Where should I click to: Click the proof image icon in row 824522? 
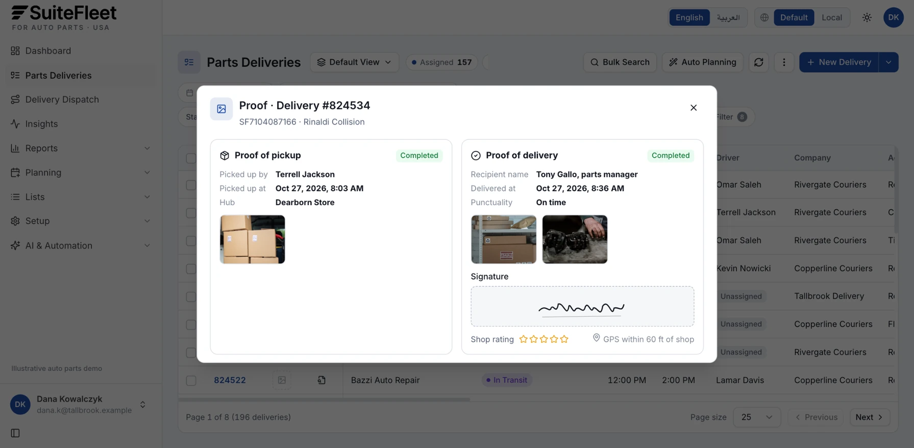pyautogui.click(x=282, y=380)
